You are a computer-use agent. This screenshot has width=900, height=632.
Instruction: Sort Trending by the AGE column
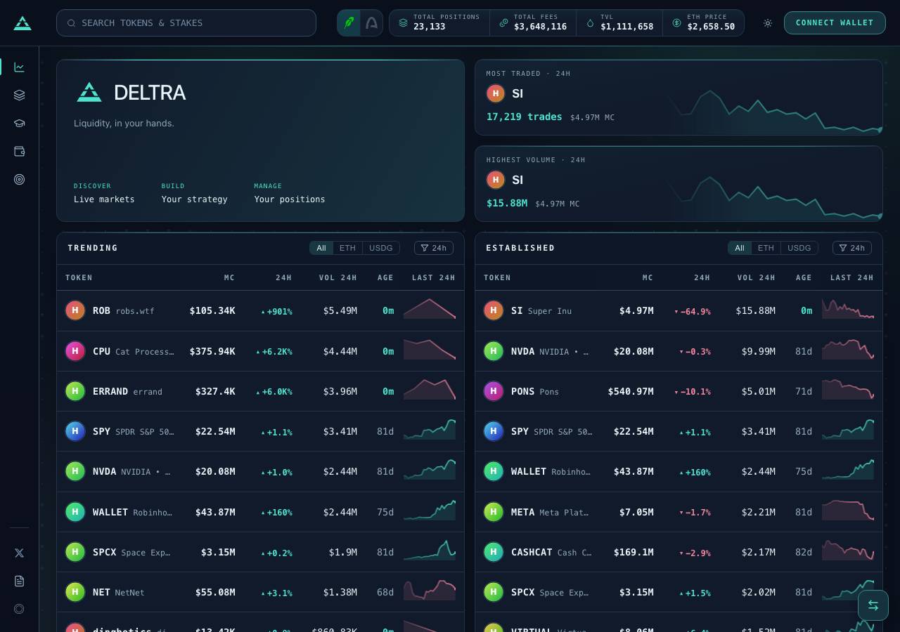tap(385, 278)
